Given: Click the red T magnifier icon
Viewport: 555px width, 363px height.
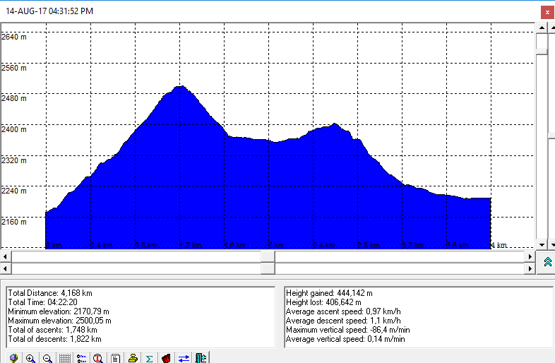Looking at the screenshot, I should tap(98, 358).
